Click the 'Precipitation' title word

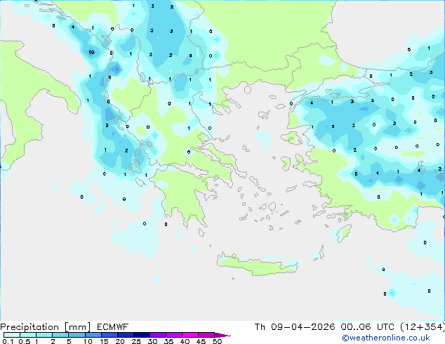click(29, 327)
